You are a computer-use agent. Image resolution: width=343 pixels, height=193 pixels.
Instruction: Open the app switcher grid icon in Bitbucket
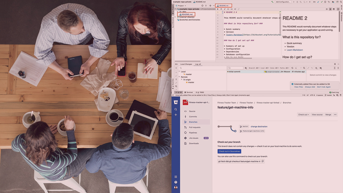tap(176, 177)
